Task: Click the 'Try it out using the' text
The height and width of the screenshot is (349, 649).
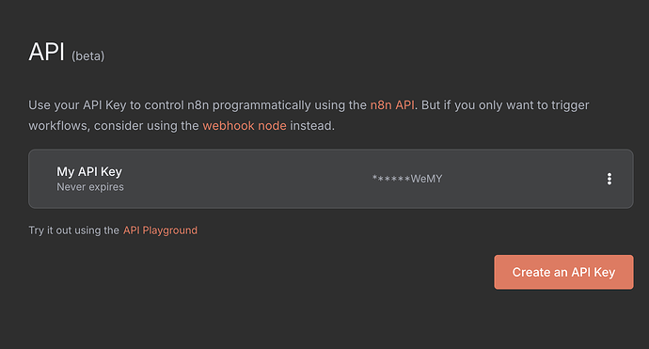Action: 73,230
